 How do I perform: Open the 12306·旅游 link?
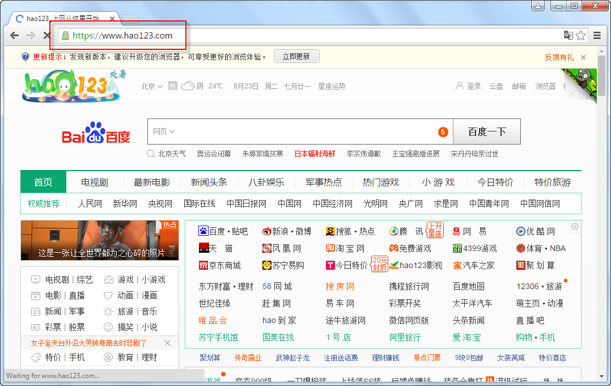click(x=540, y=287)
